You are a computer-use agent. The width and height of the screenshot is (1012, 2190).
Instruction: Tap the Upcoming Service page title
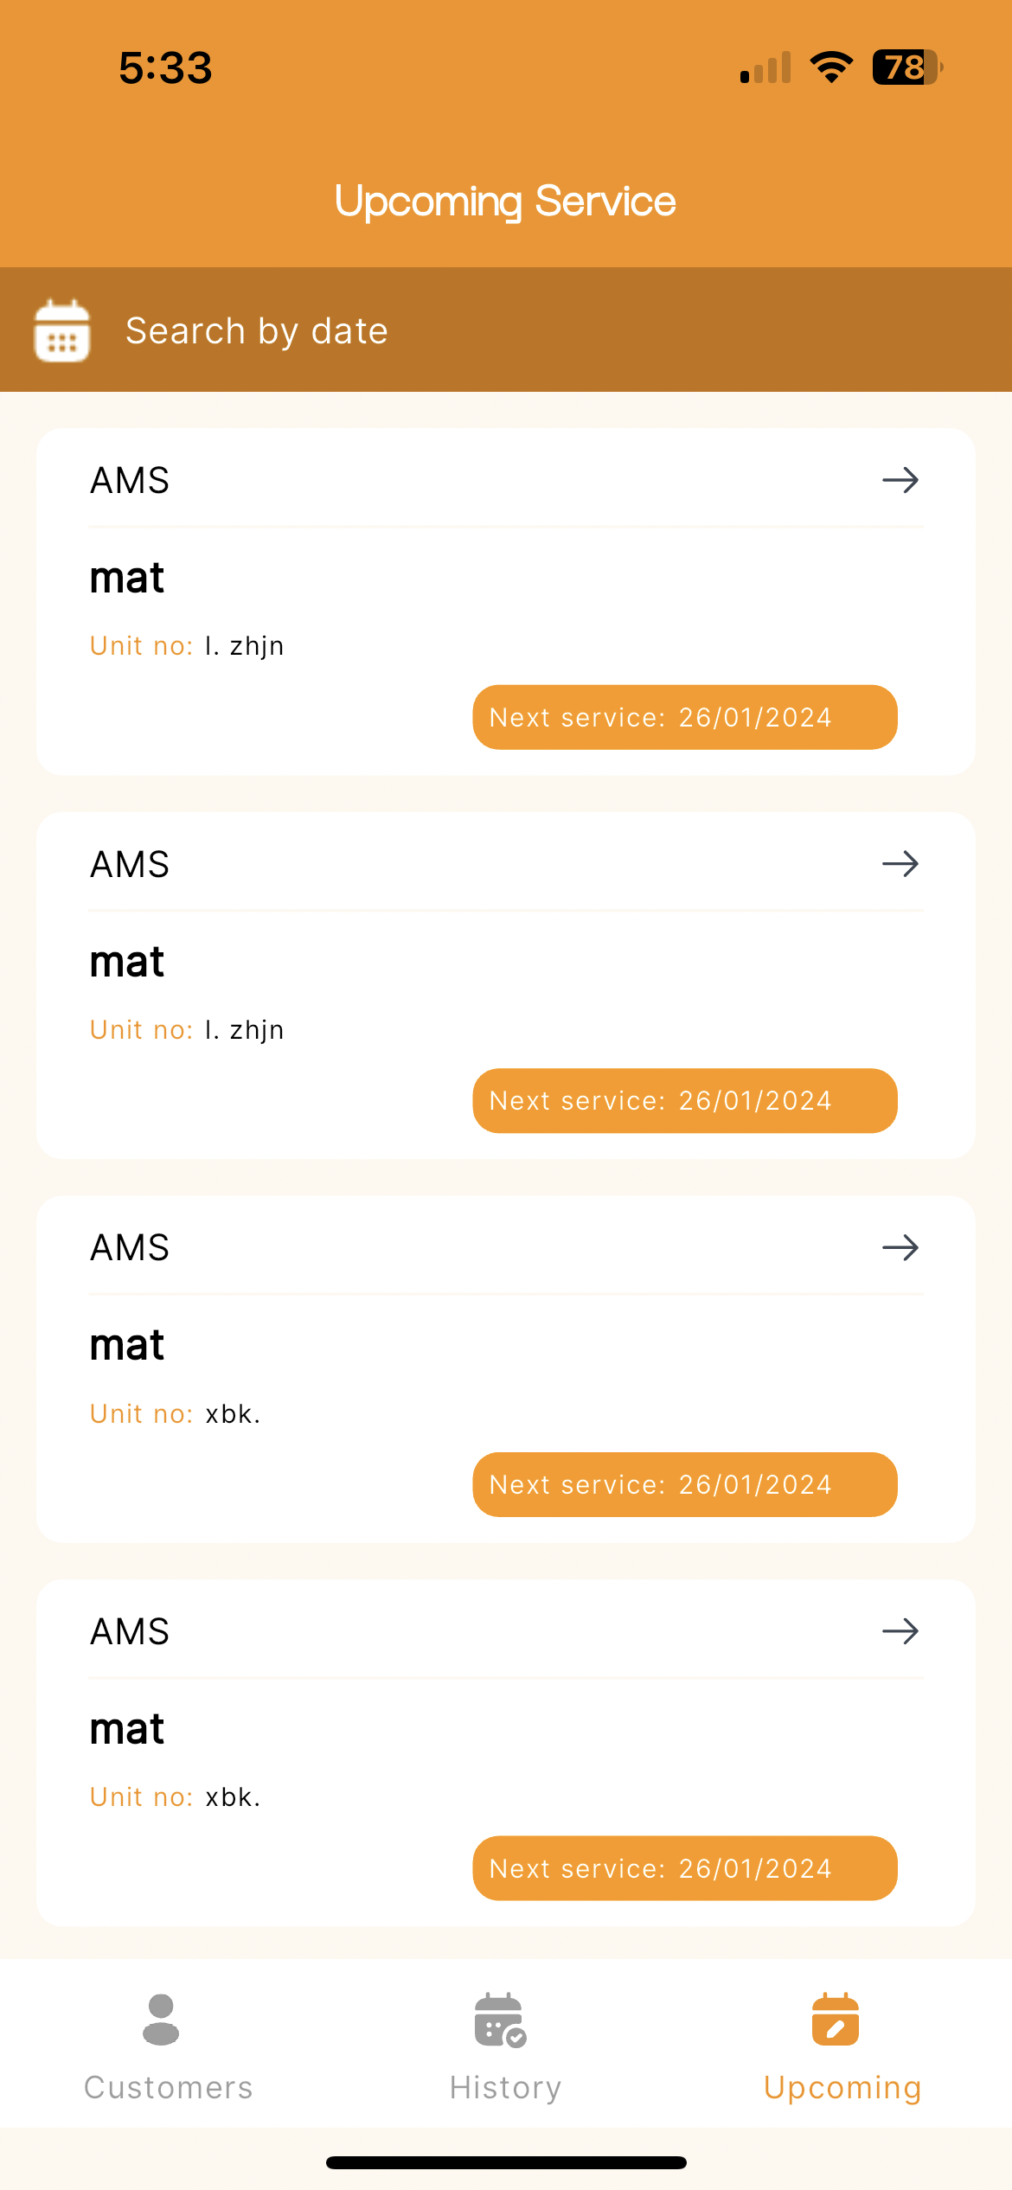coord(505,201)
